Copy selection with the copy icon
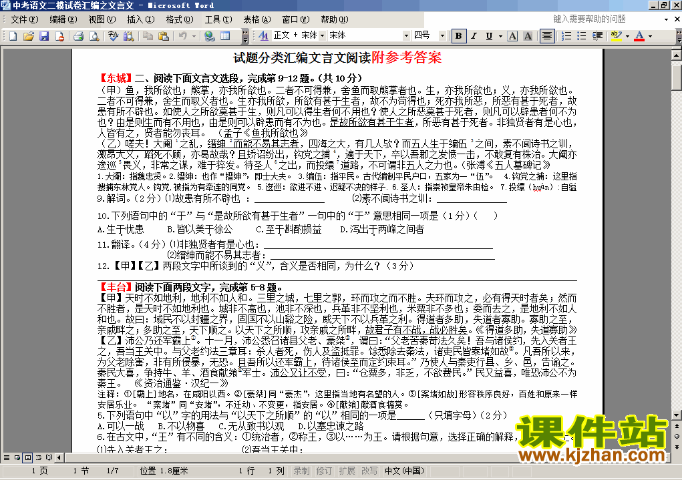The width and height of the screenshot is (682, 480). [148, 36]
